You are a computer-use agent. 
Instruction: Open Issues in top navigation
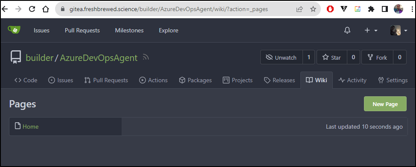coord(41,31)
